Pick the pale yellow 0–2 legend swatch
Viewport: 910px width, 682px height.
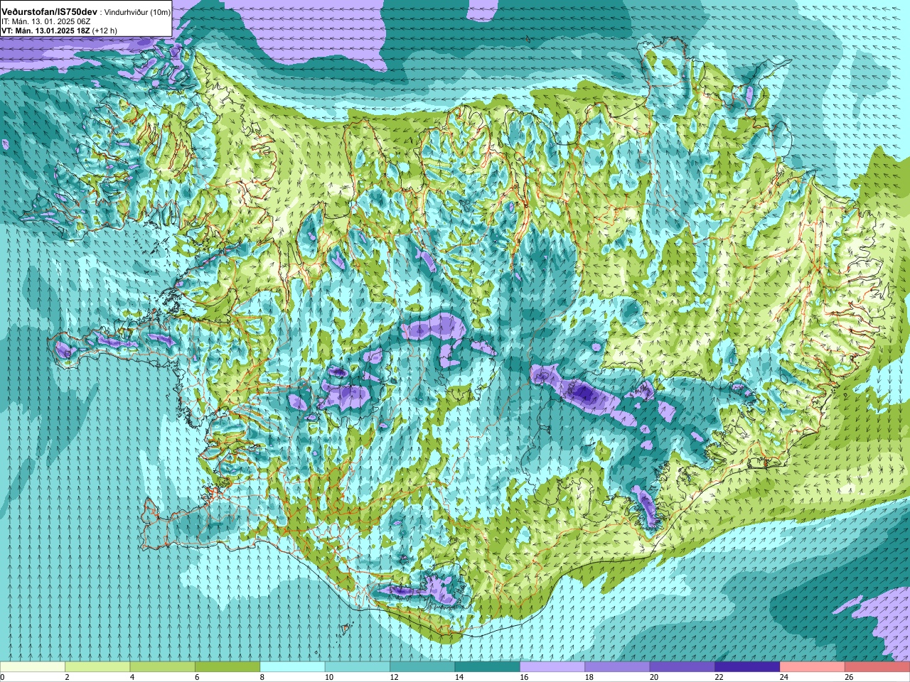(x=33, y=667)
